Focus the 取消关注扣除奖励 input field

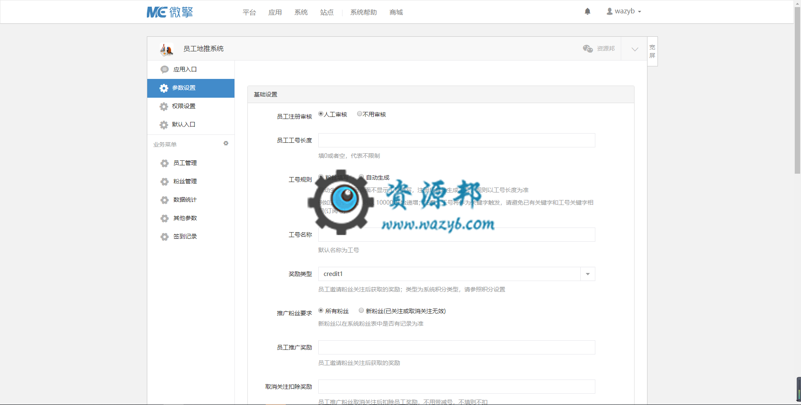456,387
